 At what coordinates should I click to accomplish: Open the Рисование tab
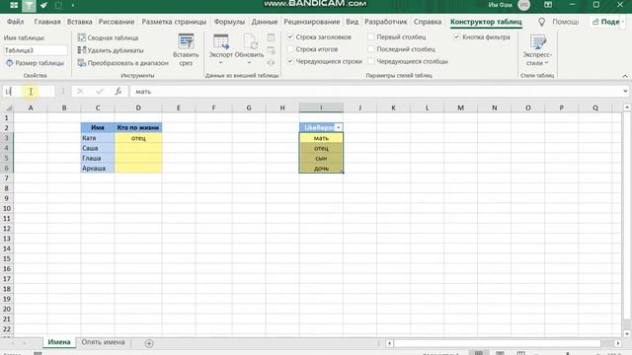tap(117, 22)
